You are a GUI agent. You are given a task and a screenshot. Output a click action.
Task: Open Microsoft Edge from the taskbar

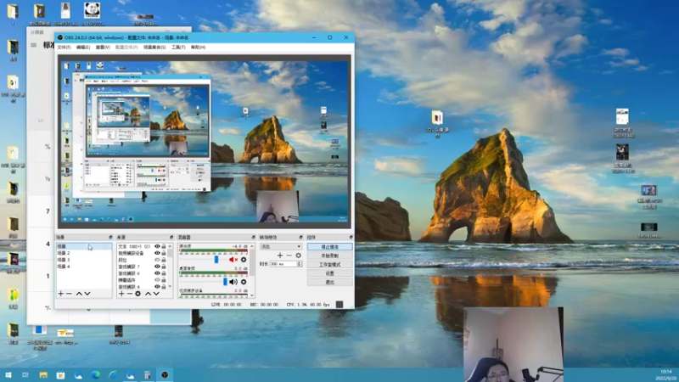tap(95, 374)
